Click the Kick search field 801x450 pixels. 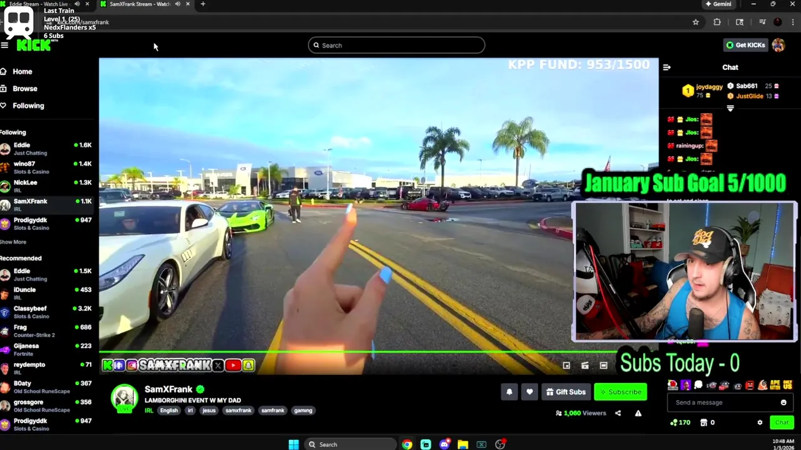(396, 45)
